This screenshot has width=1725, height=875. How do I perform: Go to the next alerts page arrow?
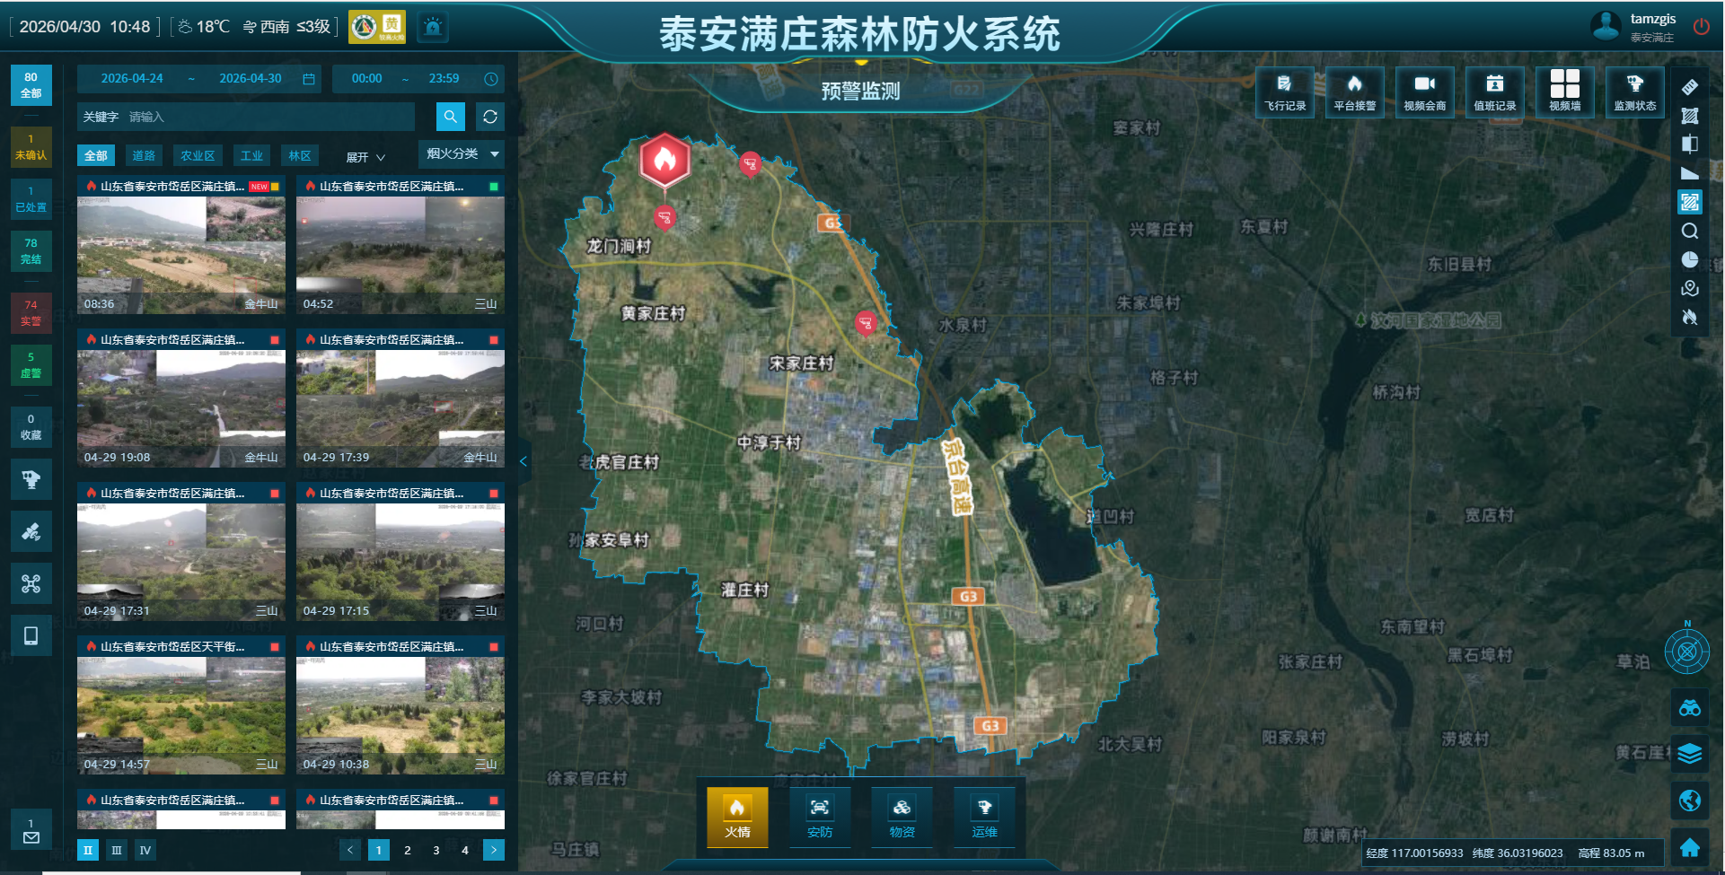[x=494, y=850]
